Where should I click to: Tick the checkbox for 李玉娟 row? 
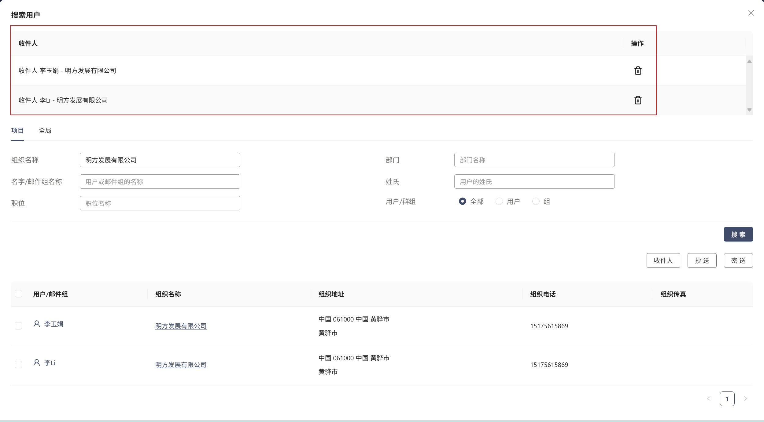pos(18,326)
